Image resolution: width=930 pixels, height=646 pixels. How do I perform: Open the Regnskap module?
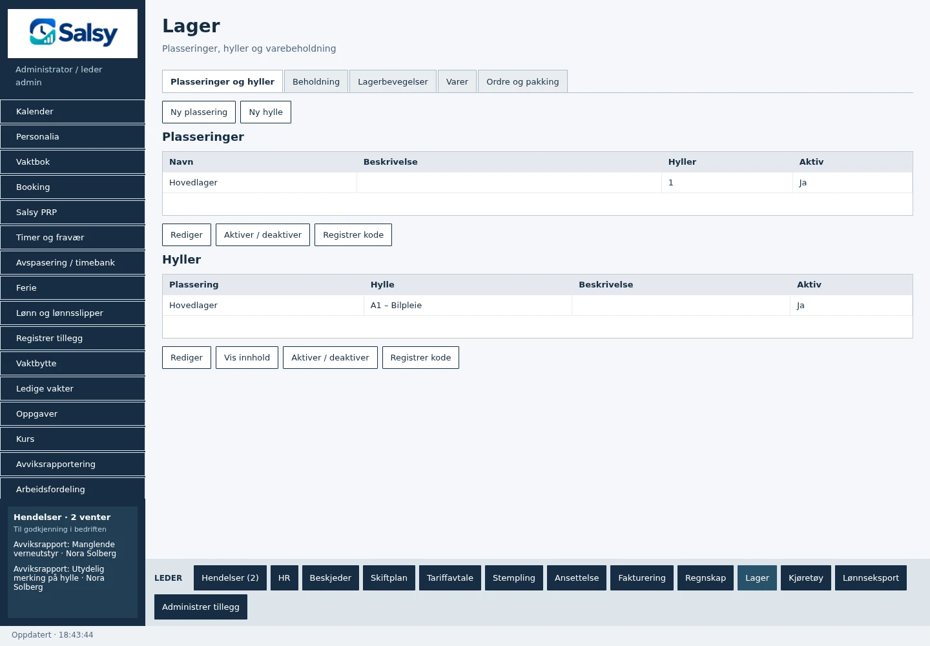(x=705, y=578)
